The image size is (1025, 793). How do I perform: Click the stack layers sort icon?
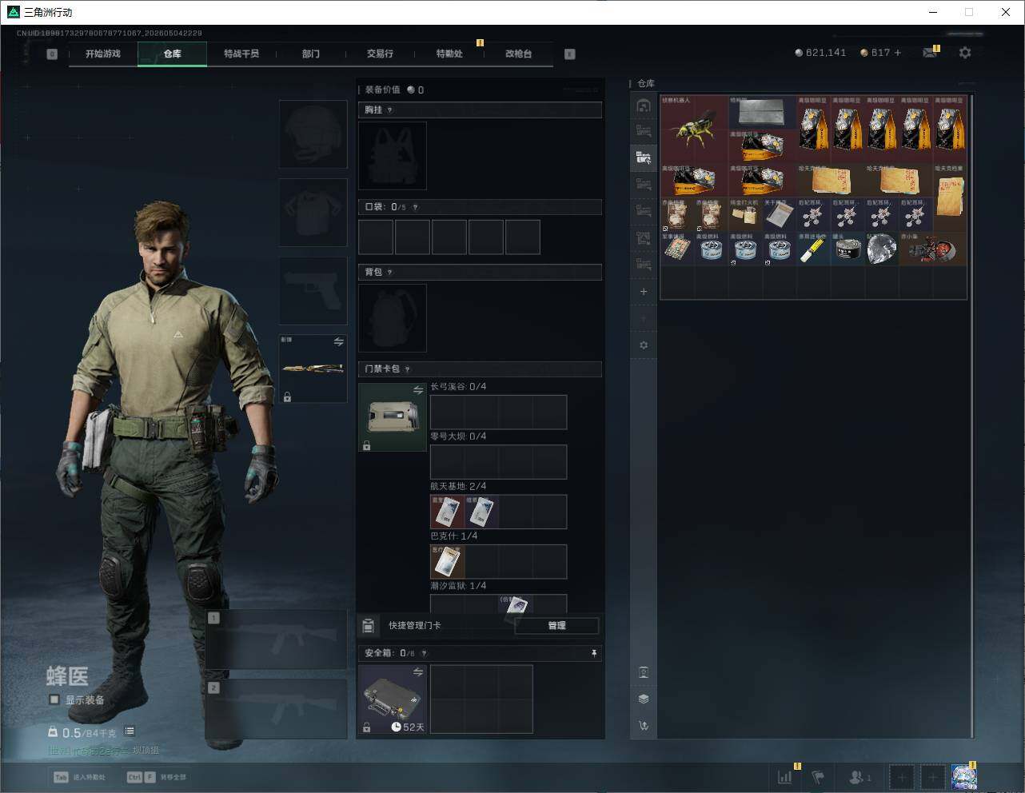644,699
